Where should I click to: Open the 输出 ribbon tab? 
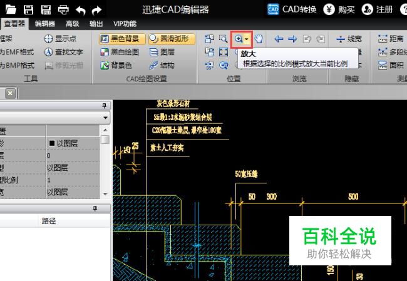(96, 24)
